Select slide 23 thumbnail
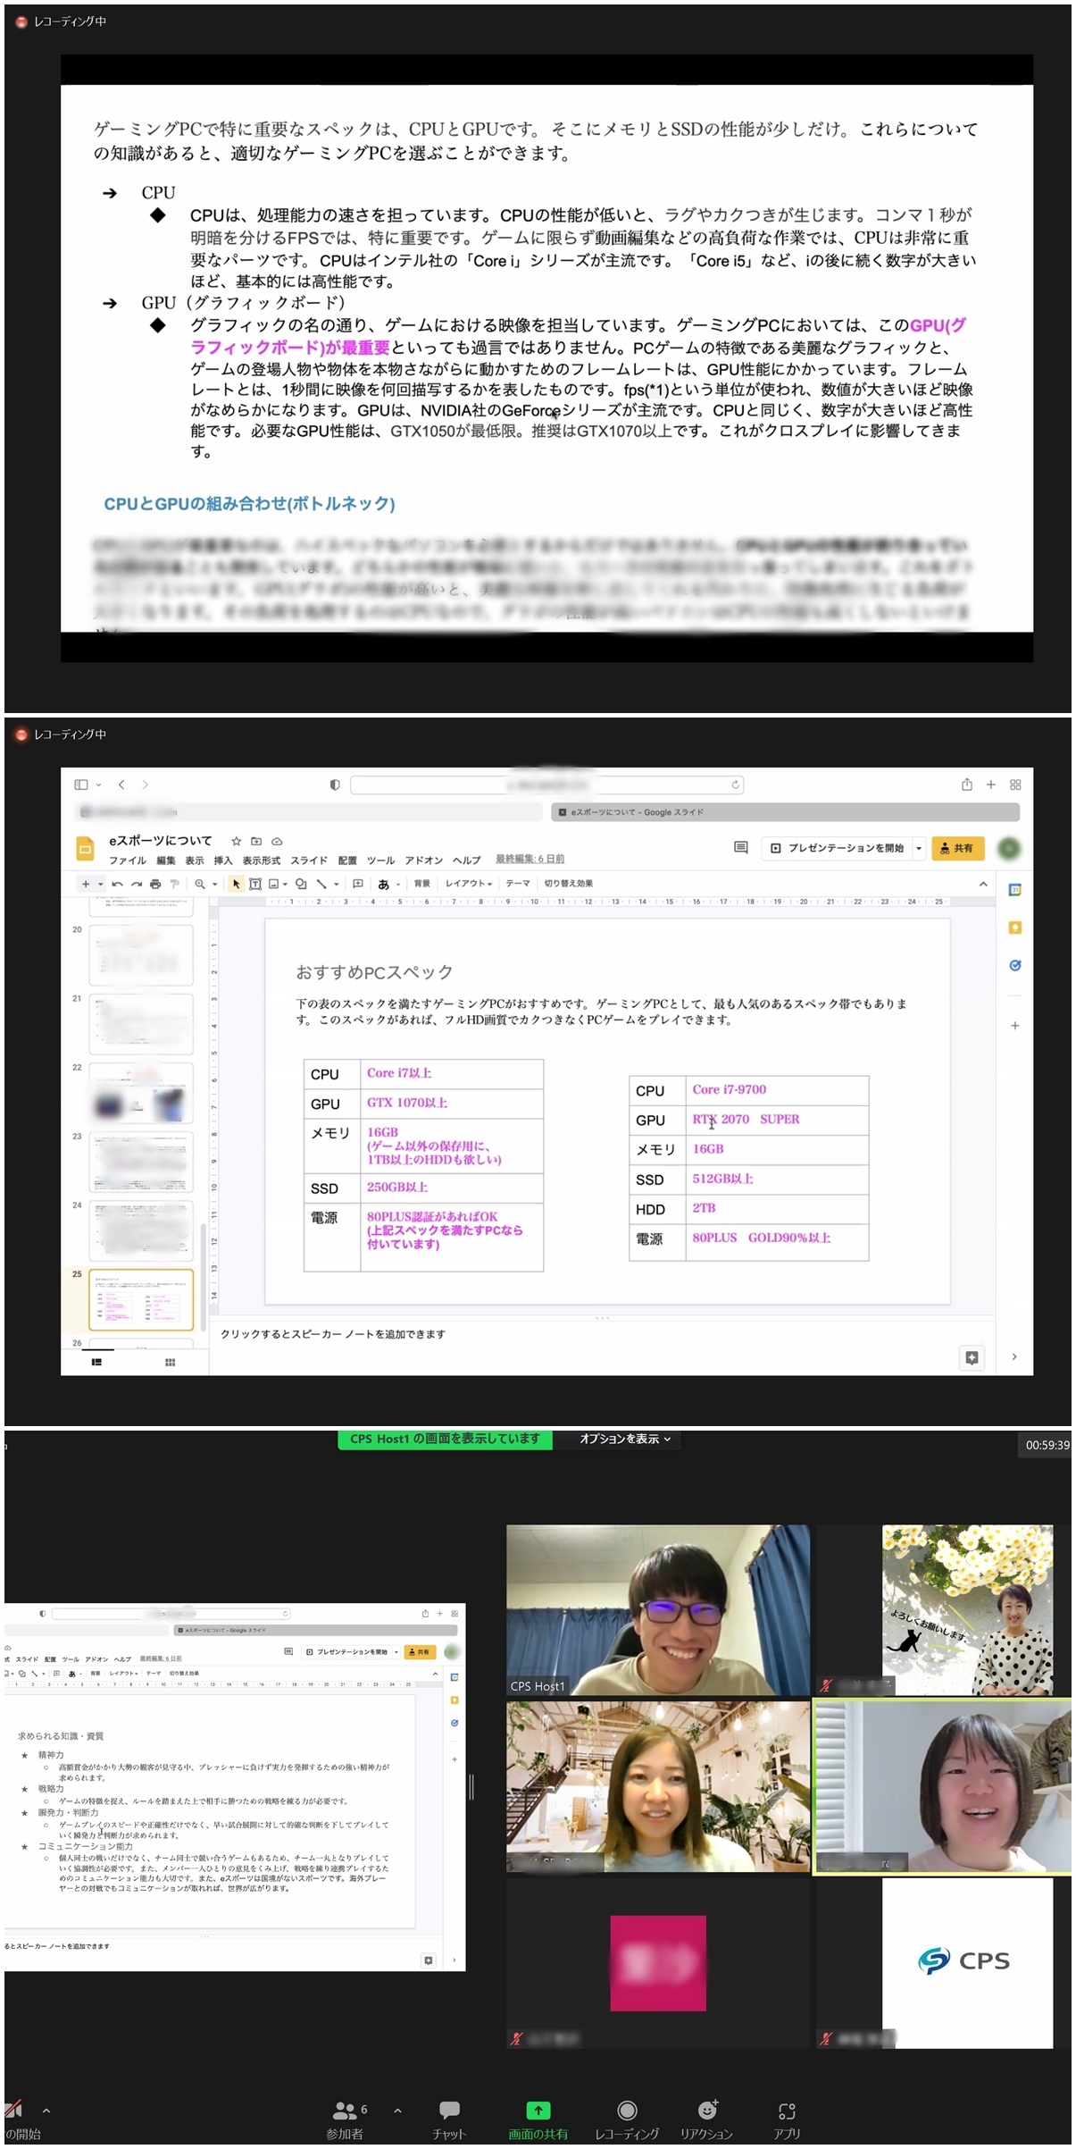 (141, 1162)
